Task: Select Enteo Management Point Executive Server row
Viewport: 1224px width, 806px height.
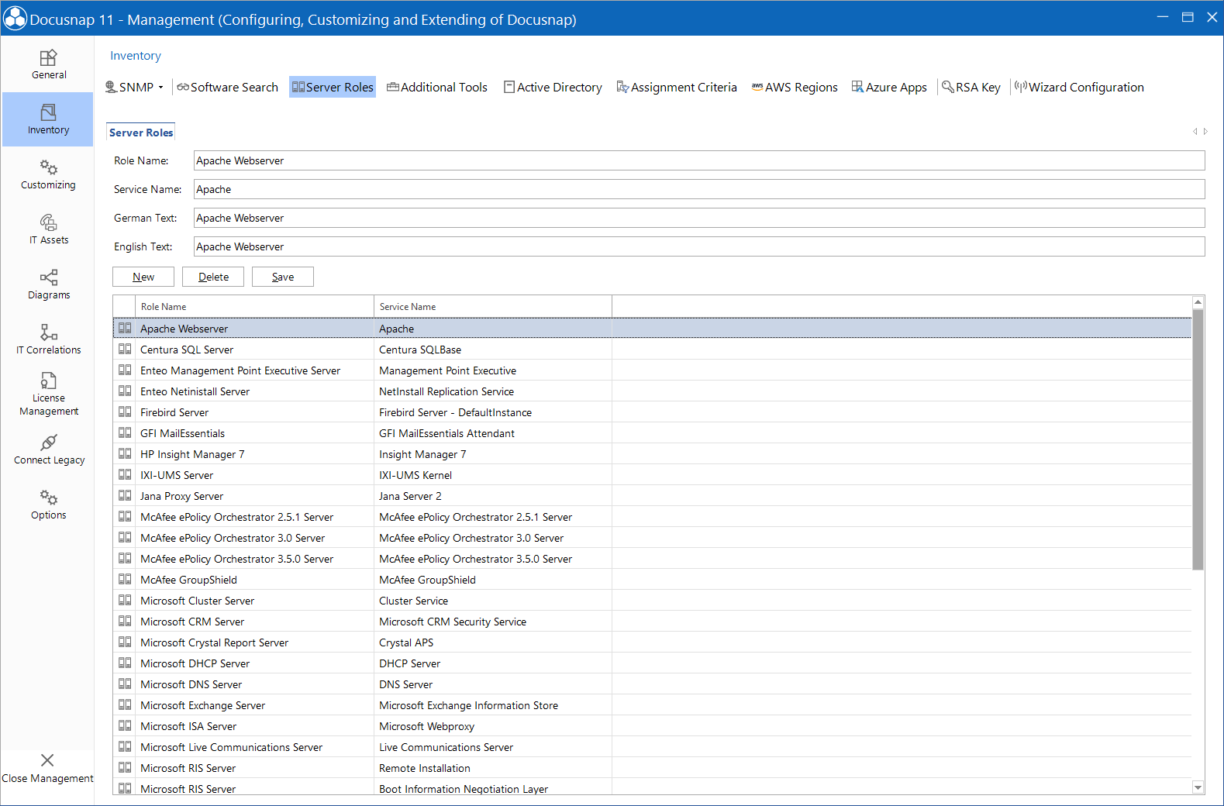Action: [x=652, y=370]
